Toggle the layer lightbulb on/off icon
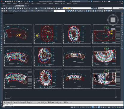The width and height of the screenshot is (124, 109). pyautogui.click(x=64, y=8)
